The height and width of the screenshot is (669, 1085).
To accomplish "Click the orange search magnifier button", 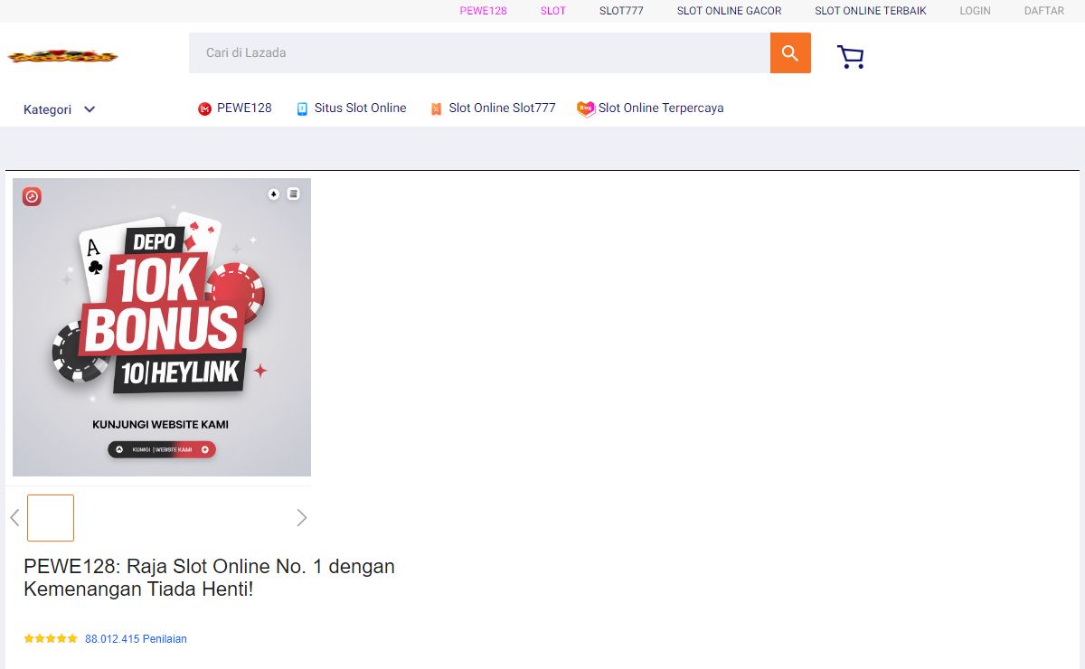I will pos(790,53).
